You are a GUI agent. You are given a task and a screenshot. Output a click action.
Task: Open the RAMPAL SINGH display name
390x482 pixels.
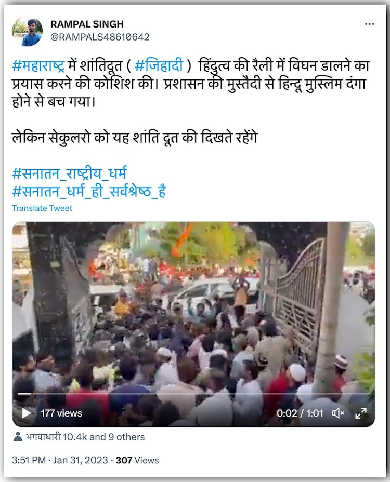point(87,24)
